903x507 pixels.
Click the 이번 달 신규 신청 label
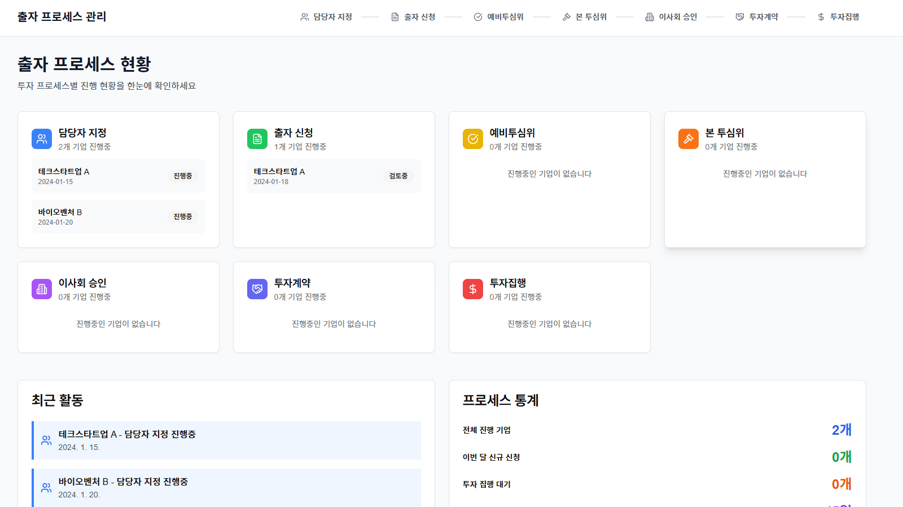(491, 457)
